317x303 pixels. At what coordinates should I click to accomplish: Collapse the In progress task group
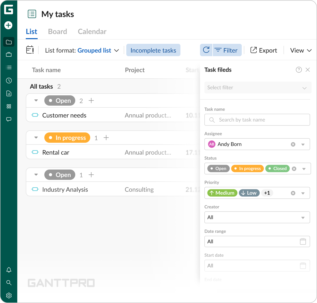click(36, 138)
